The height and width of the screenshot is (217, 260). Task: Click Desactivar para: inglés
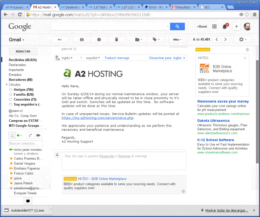[165, 58]
